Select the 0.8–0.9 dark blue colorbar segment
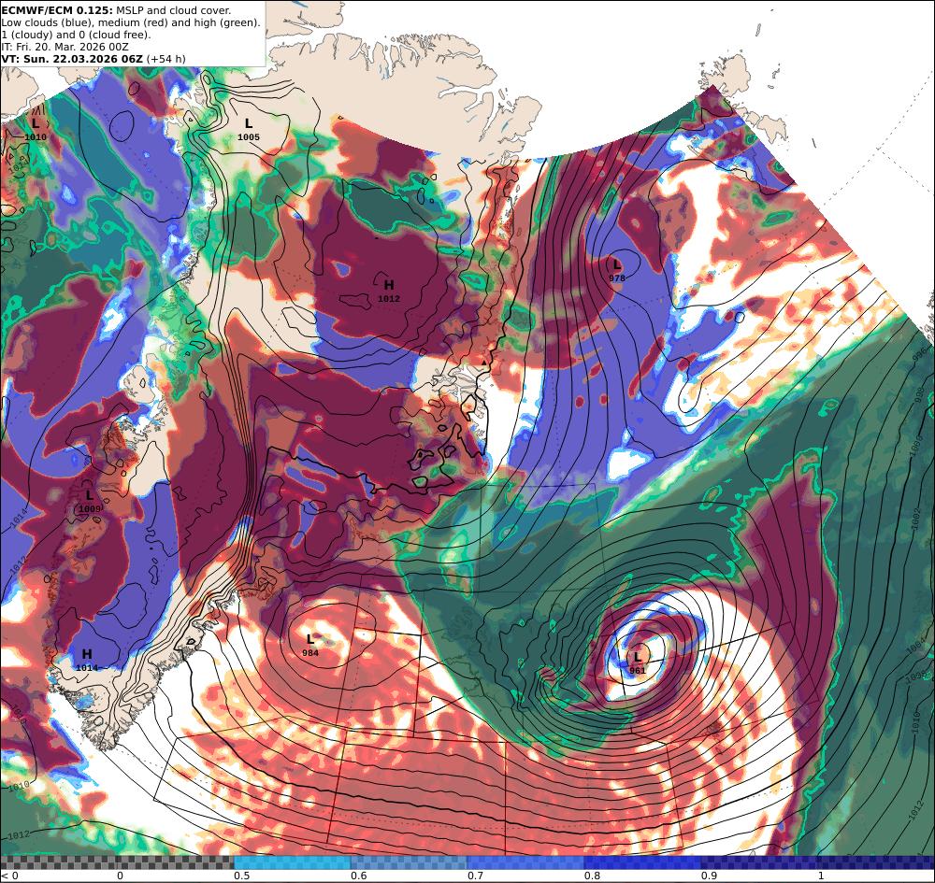 coord(643,862)
